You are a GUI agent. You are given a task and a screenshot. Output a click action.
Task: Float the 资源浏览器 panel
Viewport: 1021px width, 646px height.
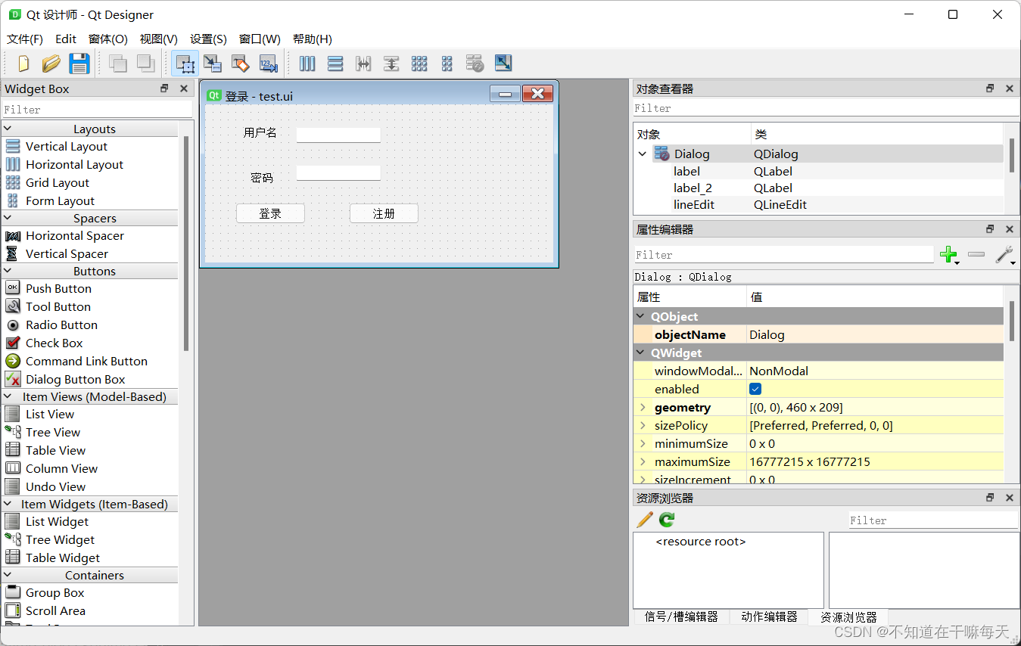coord(990,498)
